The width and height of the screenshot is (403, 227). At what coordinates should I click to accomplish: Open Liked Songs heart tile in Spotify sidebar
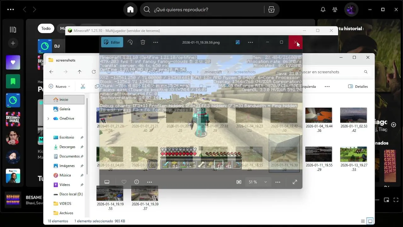(x=13, y=62)
